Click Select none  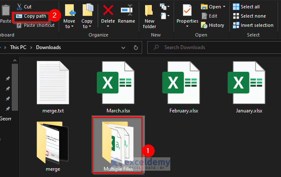tap(249, 16)
